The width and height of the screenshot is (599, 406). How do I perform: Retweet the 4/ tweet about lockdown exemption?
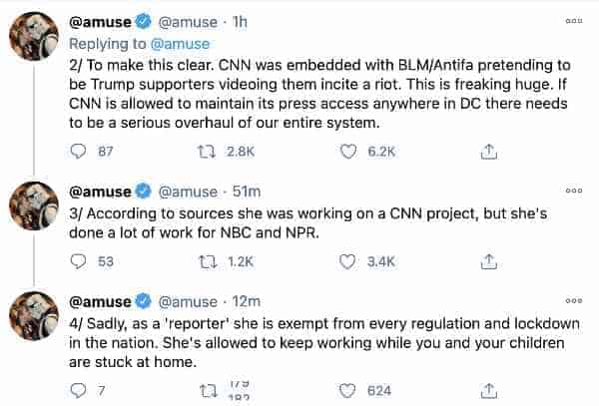209,391
